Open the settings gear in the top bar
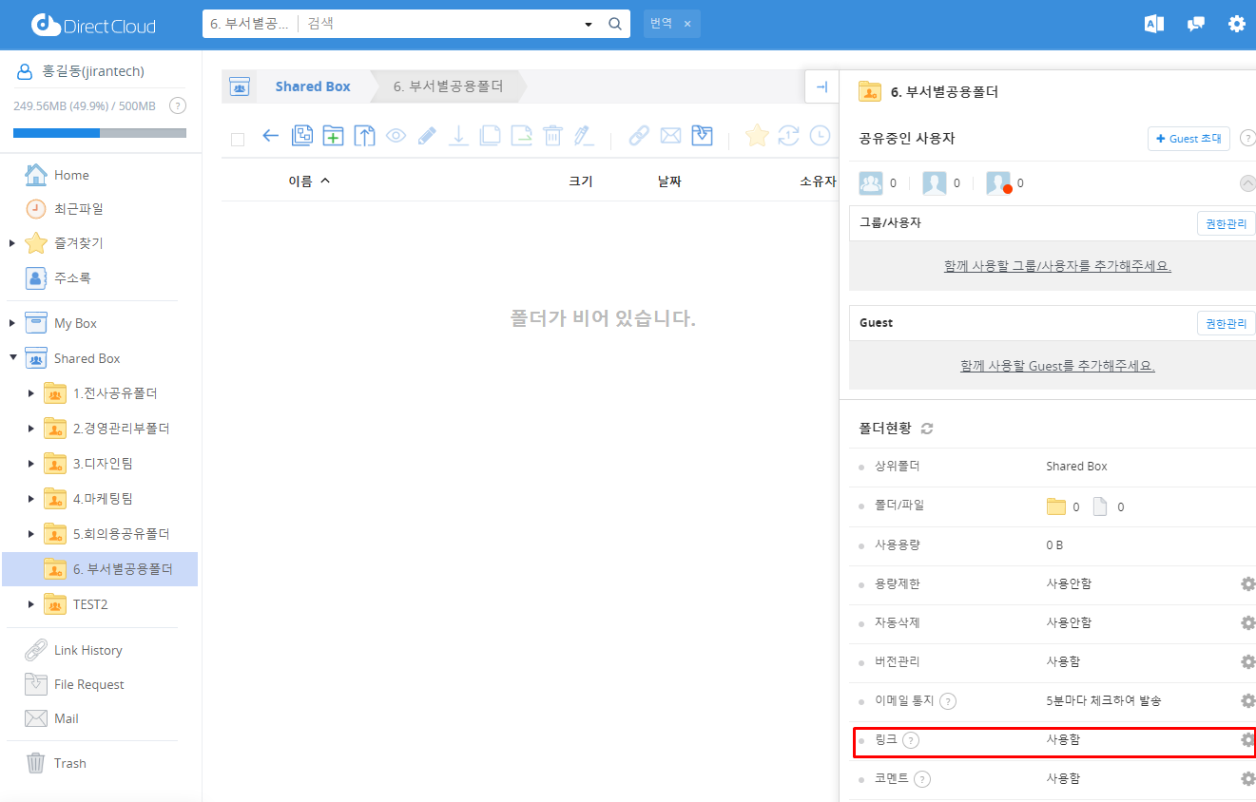1256x802 pixels. pos(1236,24)
